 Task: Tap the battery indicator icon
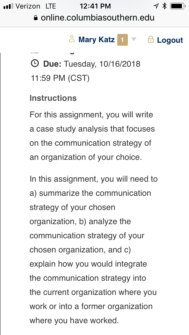tap(178, 6)
